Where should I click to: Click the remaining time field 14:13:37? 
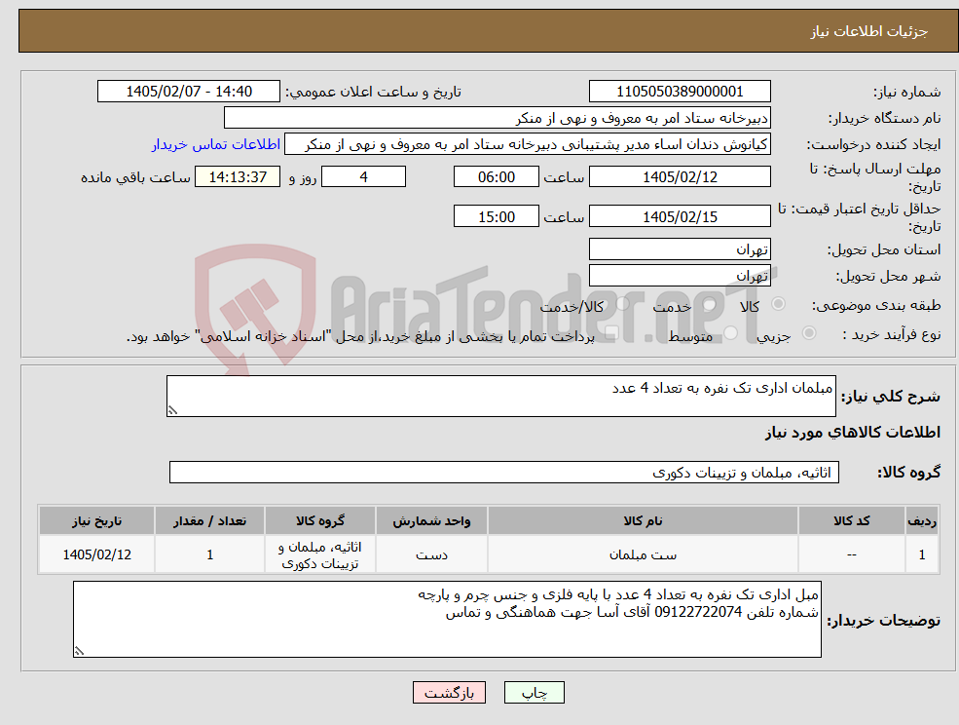(x=238, y=177)
